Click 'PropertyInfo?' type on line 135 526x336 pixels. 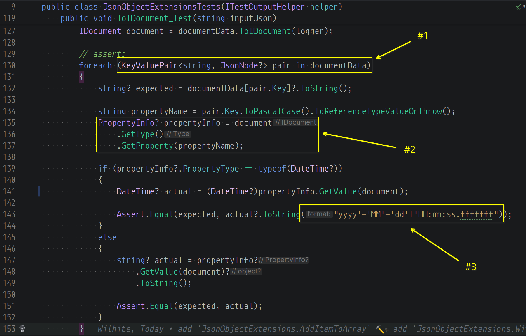click(x=128, y=123)
